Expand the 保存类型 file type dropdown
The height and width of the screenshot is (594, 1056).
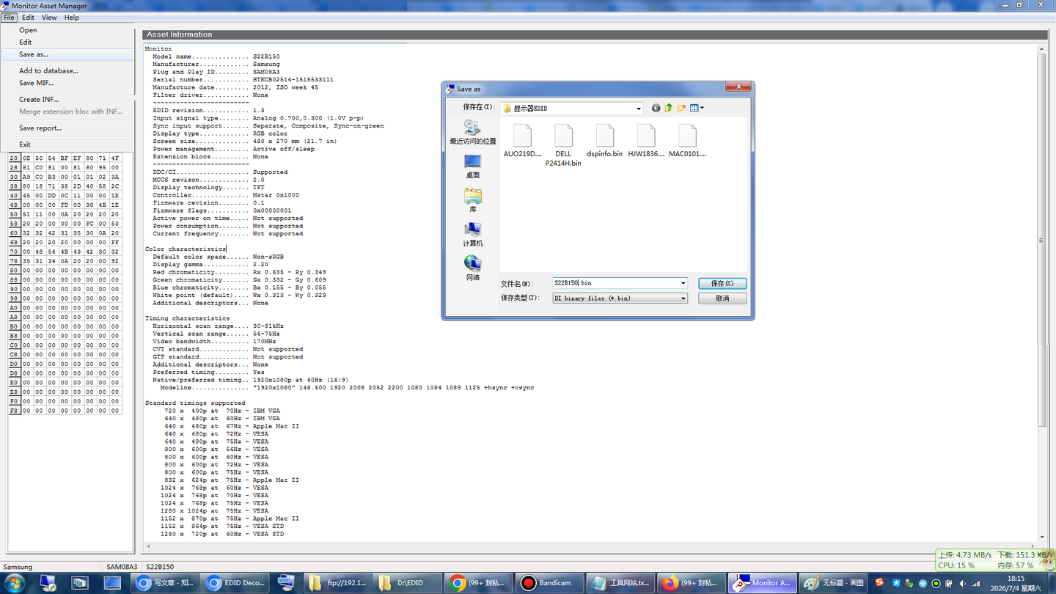click(x=683, y=298)
